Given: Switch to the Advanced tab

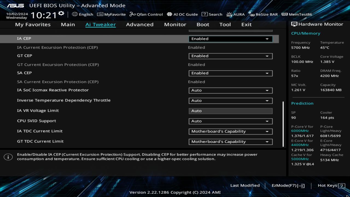Looking at the screenshot, I should [140, 24].
